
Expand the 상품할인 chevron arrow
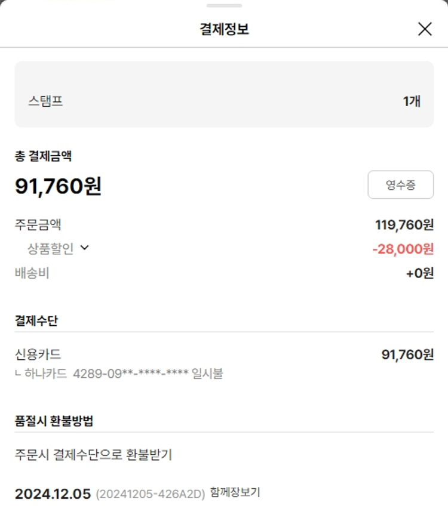click(84, 248)
